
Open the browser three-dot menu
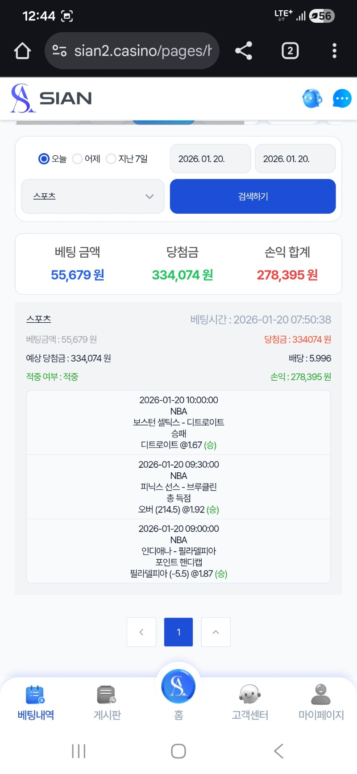click(x=334, y=51)
